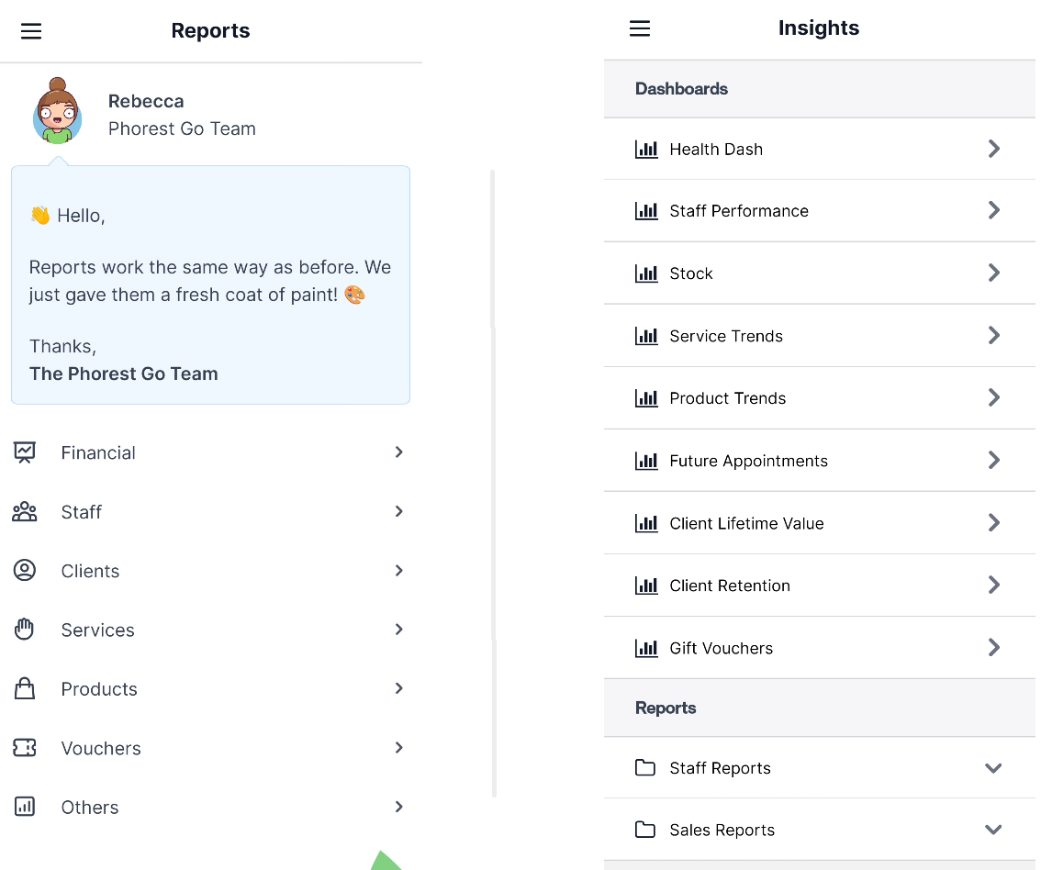Go to Future Appointments dashboard
Viewport: 1041px width, 870px height.
819,461
